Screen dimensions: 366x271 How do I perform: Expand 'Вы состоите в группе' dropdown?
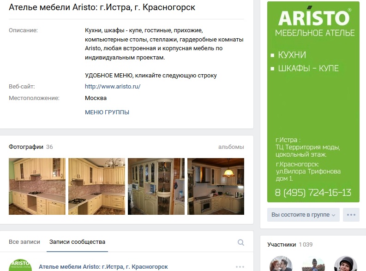click(303, 215)
